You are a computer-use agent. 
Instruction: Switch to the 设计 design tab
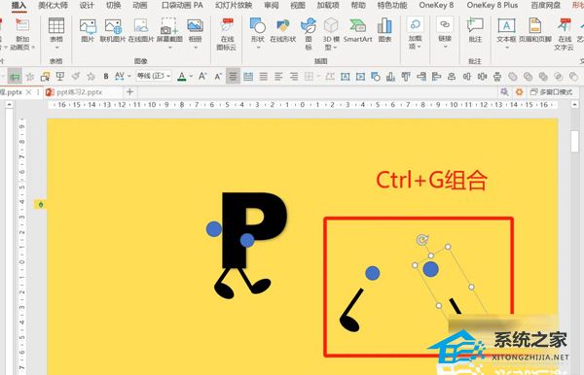(x=87, y=5)
